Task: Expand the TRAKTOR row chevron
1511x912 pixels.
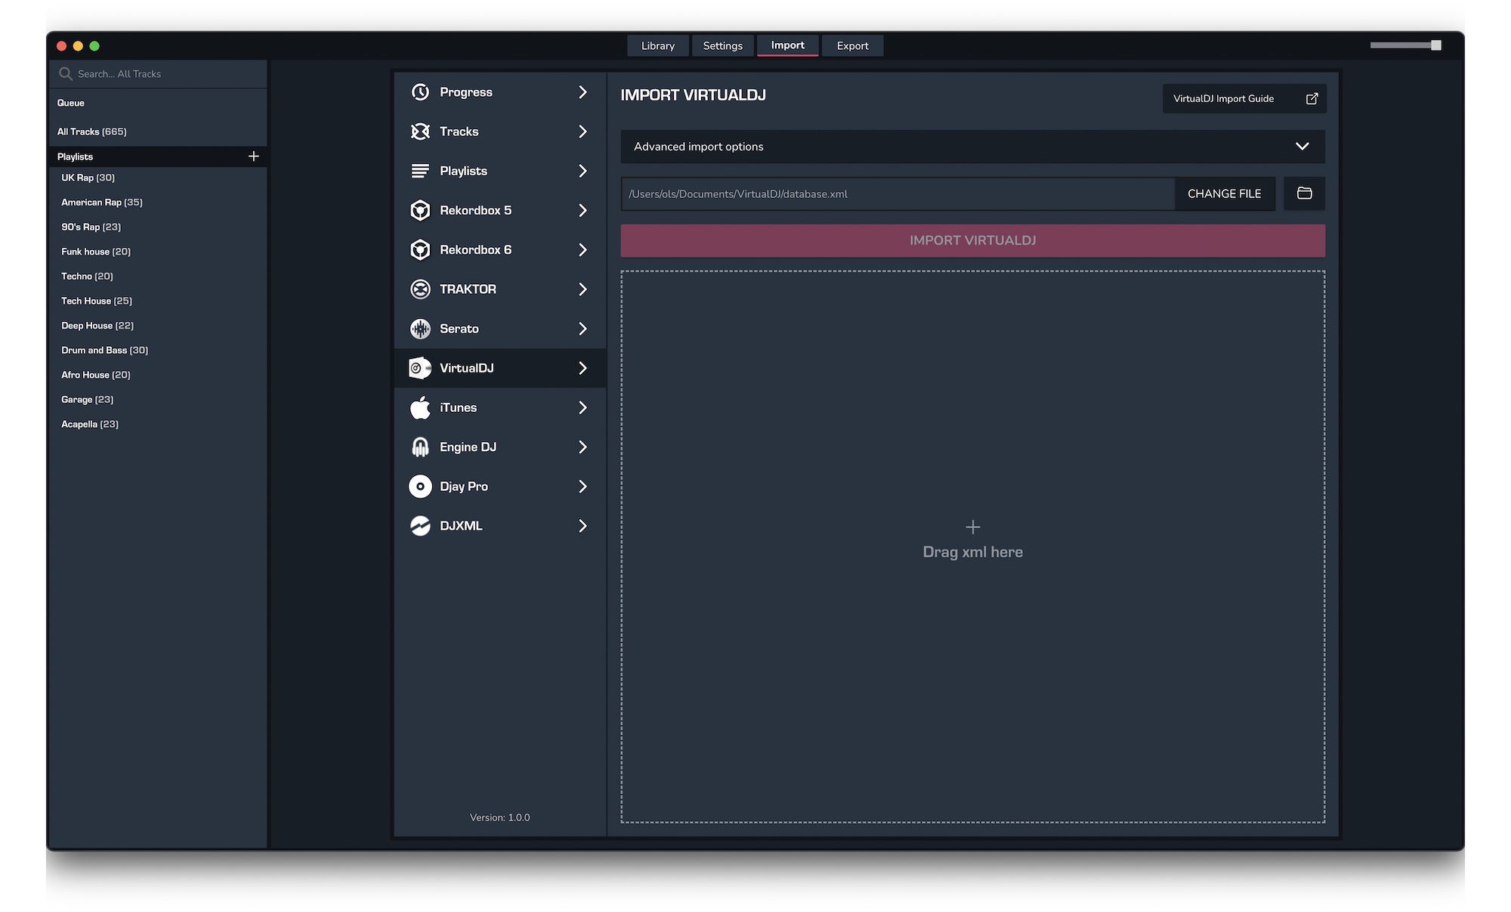Action: [x=582, y=289]
